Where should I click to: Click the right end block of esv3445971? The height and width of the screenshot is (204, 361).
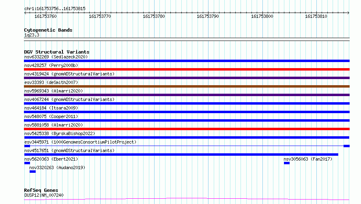pos(346,146)
